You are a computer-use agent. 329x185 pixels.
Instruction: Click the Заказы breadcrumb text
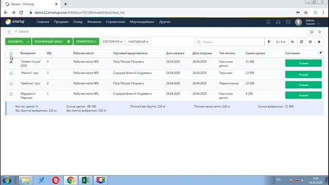[x=24, y=32]
